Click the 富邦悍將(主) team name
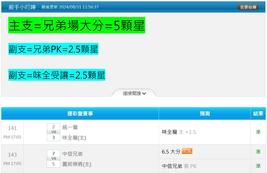This screenshot has width=267, height=173. pos(77,164)
